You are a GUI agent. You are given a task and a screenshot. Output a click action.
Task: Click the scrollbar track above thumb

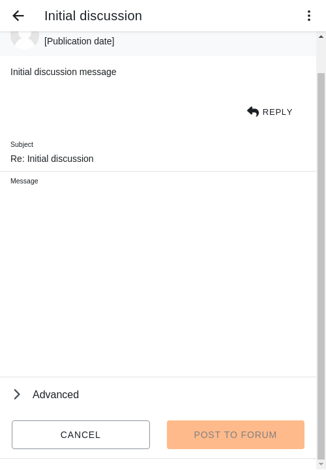coord(321,57)
